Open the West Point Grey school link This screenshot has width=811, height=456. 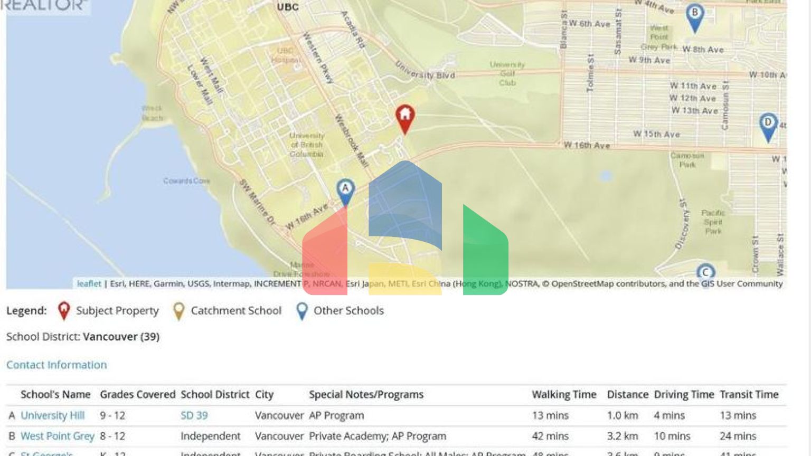[x=57, y=436]
